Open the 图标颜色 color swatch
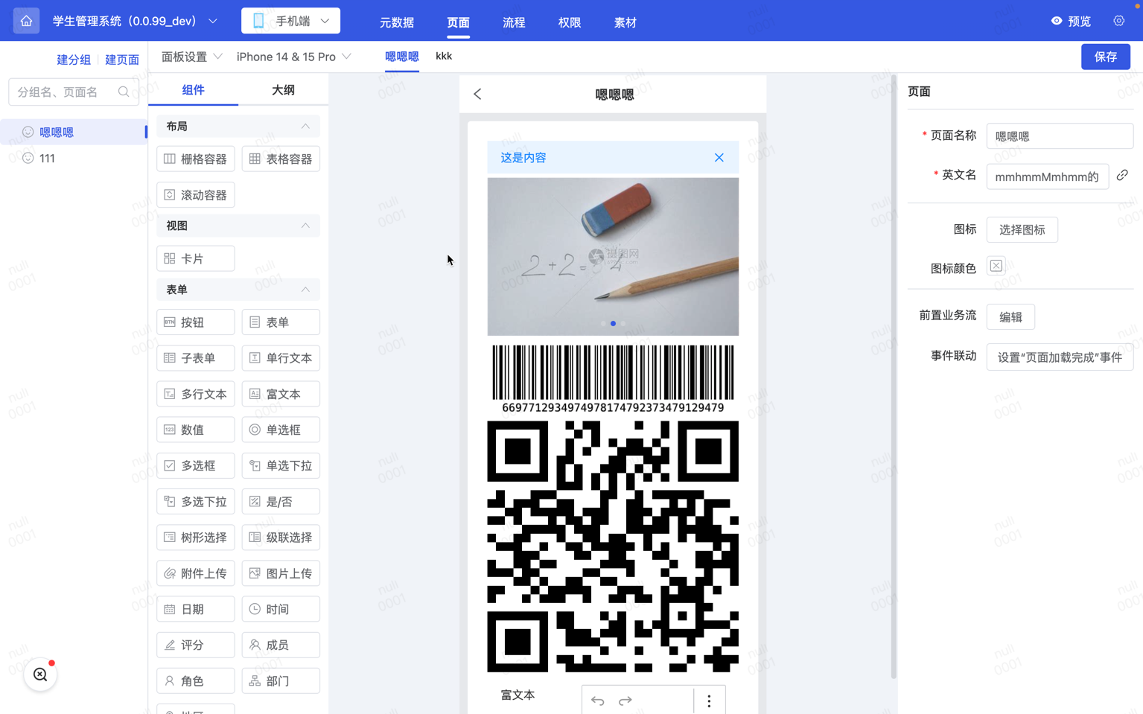 pos(996,266)
